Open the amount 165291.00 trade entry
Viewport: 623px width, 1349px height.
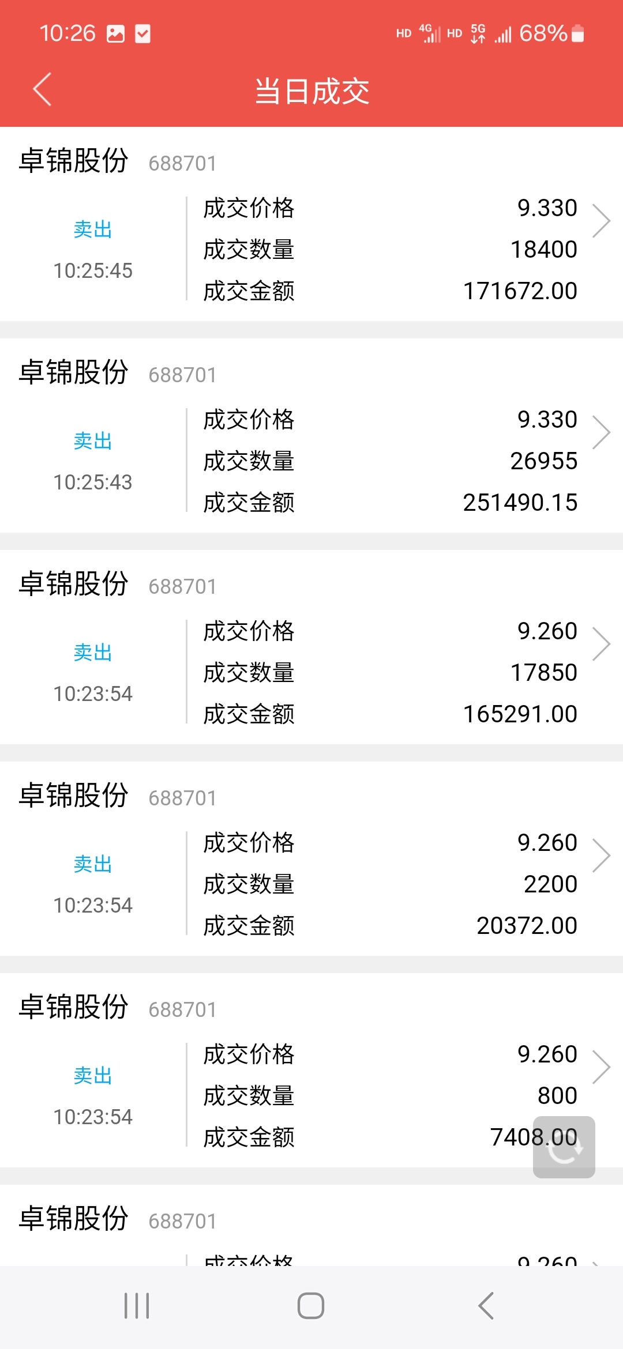coord(311,647)
